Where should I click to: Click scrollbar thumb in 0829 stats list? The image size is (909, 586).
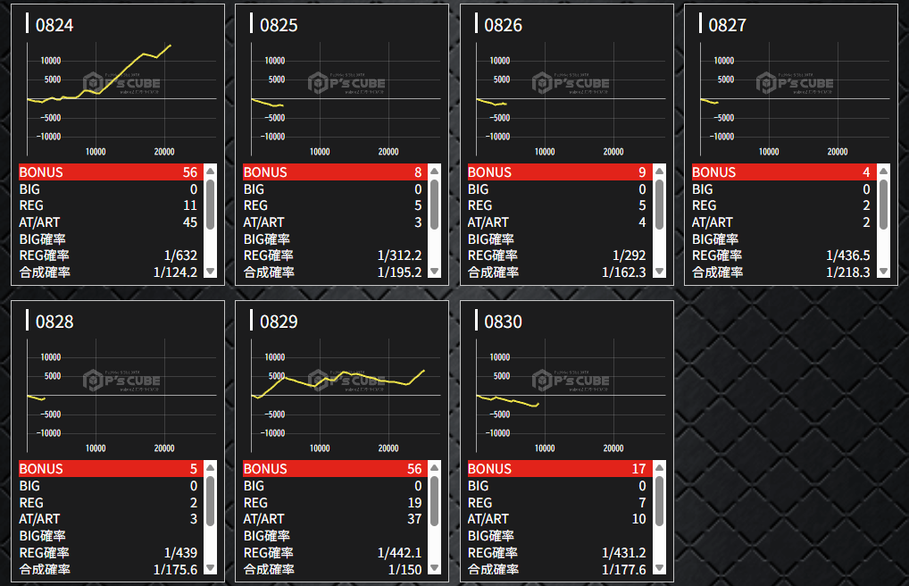[434, 501]
